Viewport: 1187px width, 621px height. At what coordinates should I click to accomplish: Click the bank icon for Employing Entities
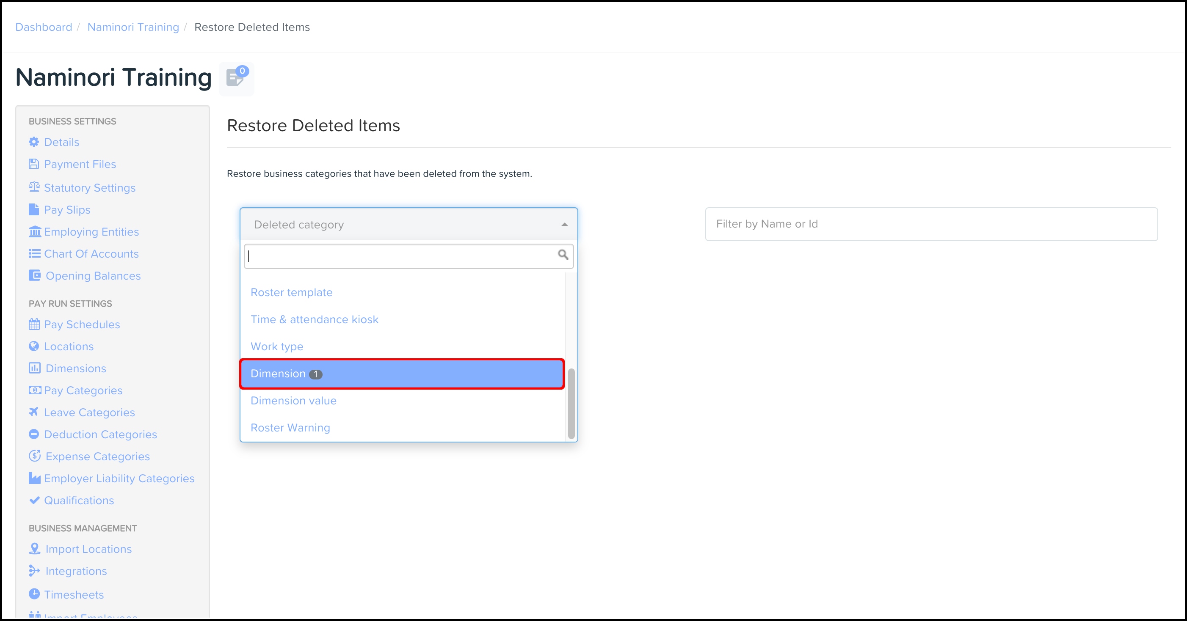point(35,231)
